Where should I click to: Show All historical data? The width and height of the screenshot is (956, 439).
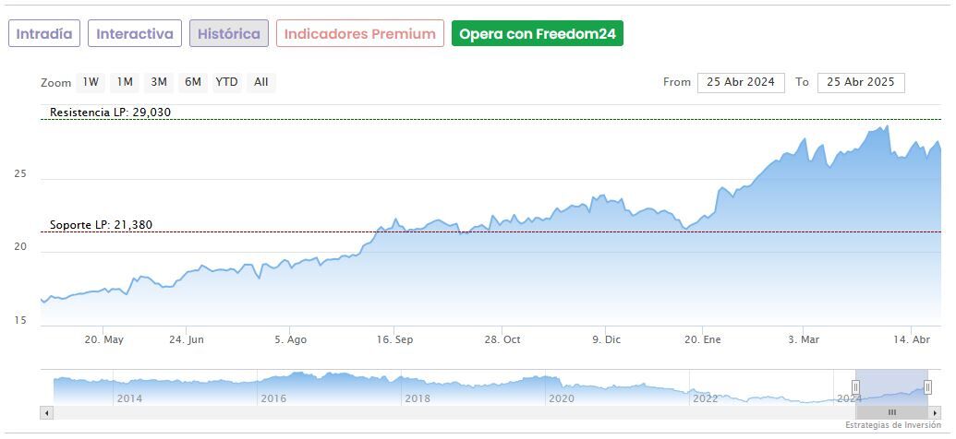(x=261, y=82)
